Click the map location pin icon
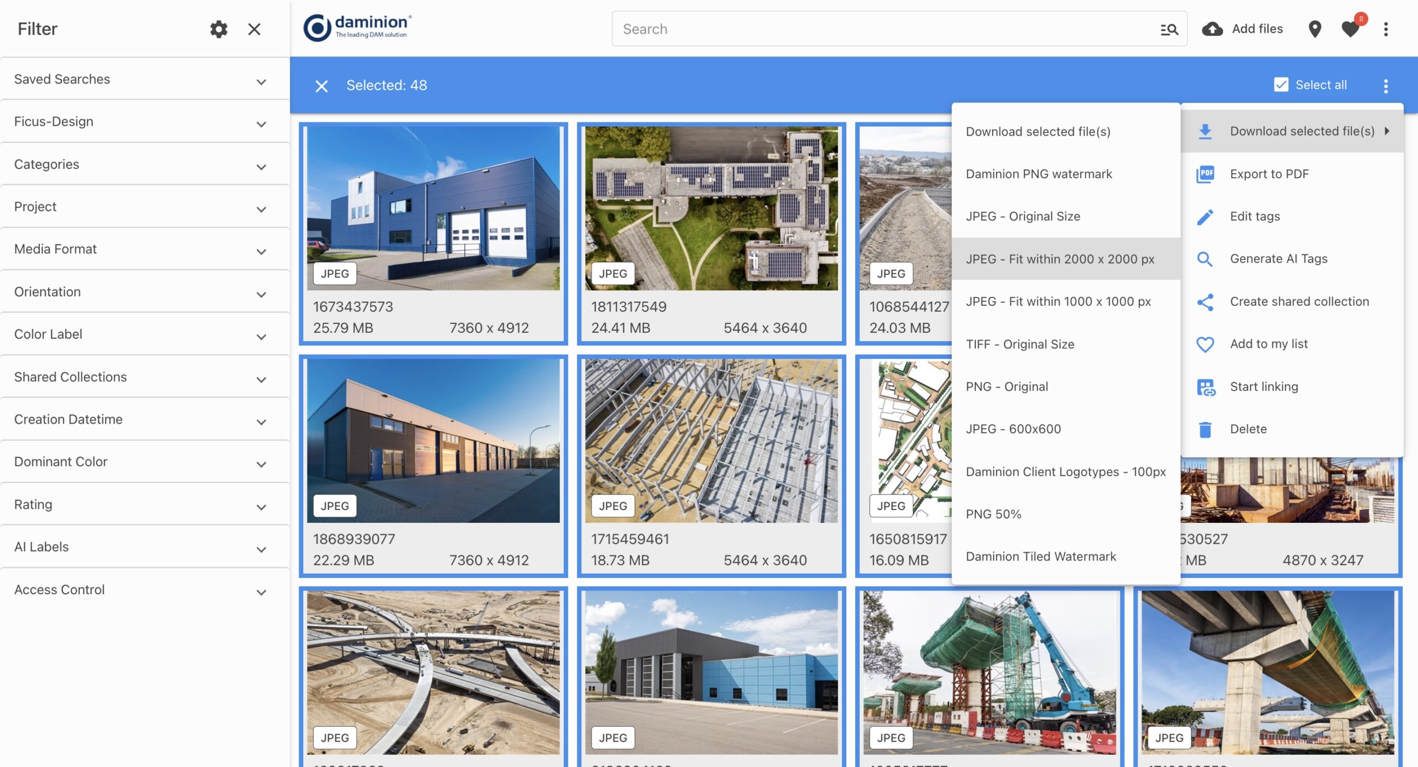The width and height of the screenshot is (1418, 767). [x=1314, y=29]
